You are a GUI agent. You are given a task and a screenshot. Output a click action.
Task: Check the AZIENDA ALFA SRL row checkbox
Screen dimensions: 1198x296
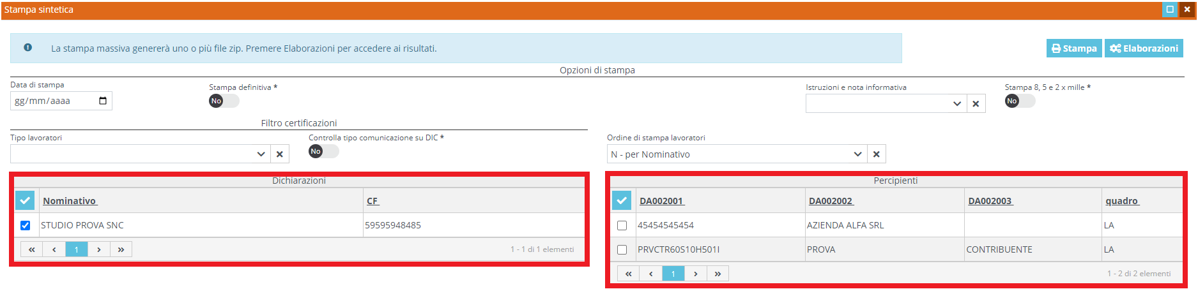622,225
